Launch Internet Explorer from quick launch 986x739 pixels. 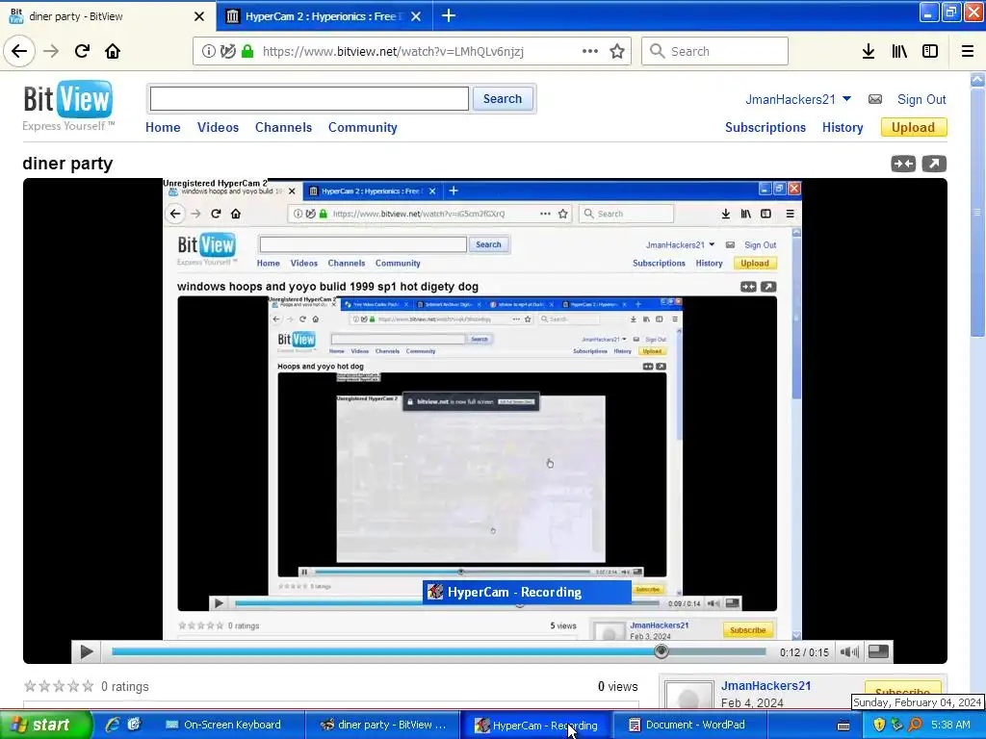(x=112, y=725)
